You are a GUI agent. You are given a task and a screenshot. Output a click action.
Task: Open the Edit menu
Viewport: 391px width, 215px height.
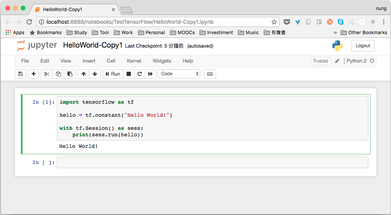(x=45, y=61)
